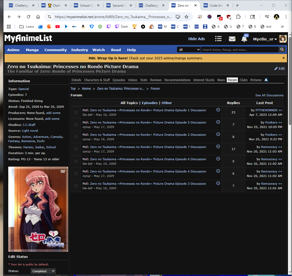Viewport: 292px width, 276px height.
Task: Click the browser address bar URL
Action: click(113, 17)
